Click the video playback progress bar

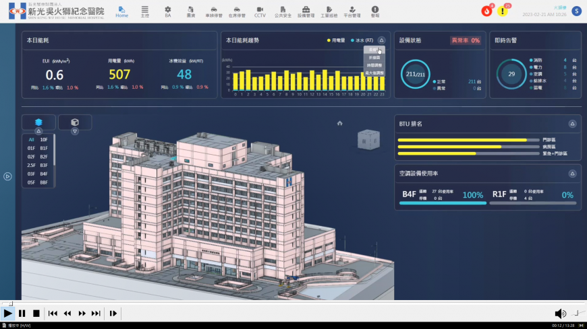tap(293, 303)
